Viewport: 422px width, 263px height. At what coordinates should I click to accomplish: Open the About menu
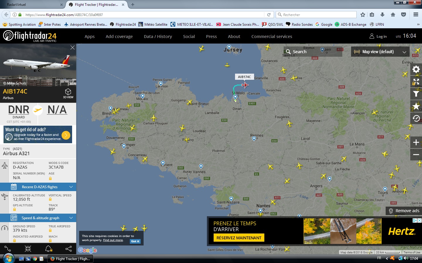pyautogui.click(x=234, y=37)
